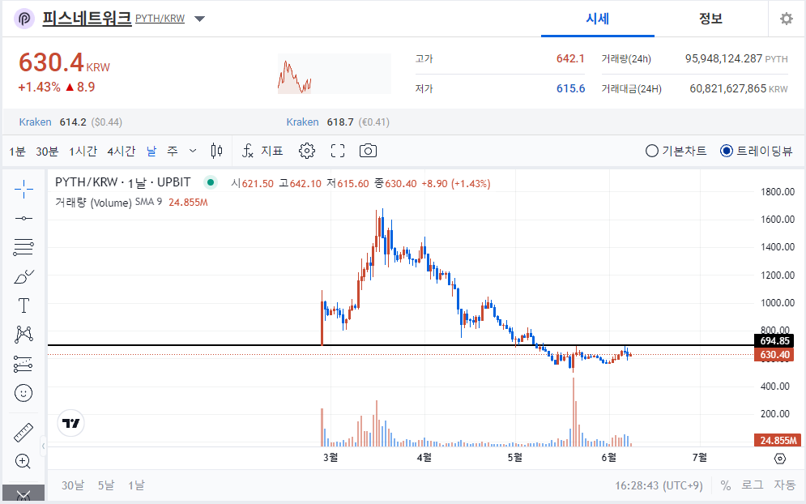Select the 시세 tab
This screenshot has height=504, width=806.
pyautogui.click(x=597, y=19)
